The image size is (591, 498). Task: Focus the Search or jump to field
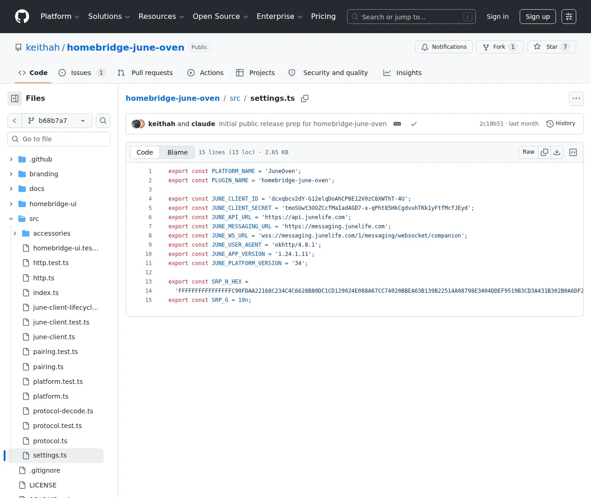[411, 17]
